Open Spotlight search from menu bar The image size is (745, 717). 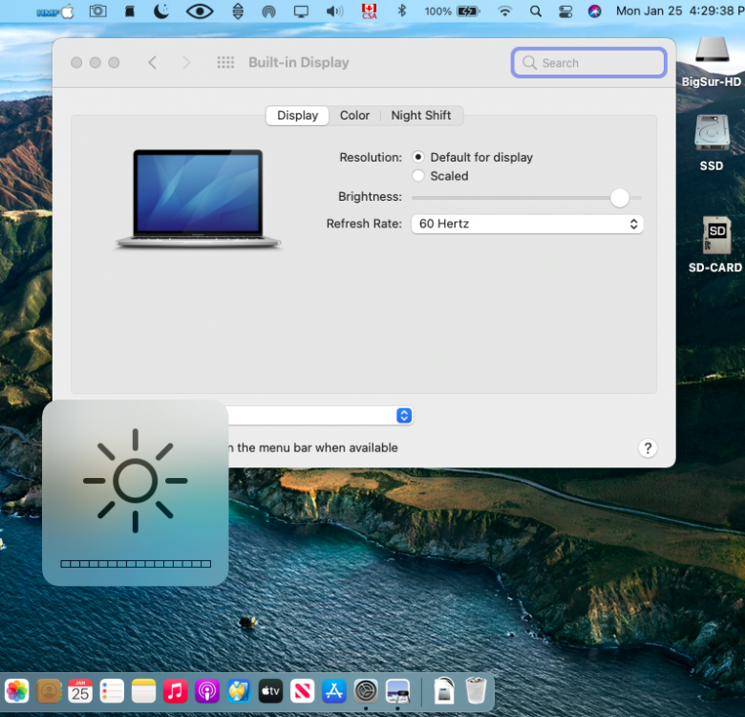(536, 11)
